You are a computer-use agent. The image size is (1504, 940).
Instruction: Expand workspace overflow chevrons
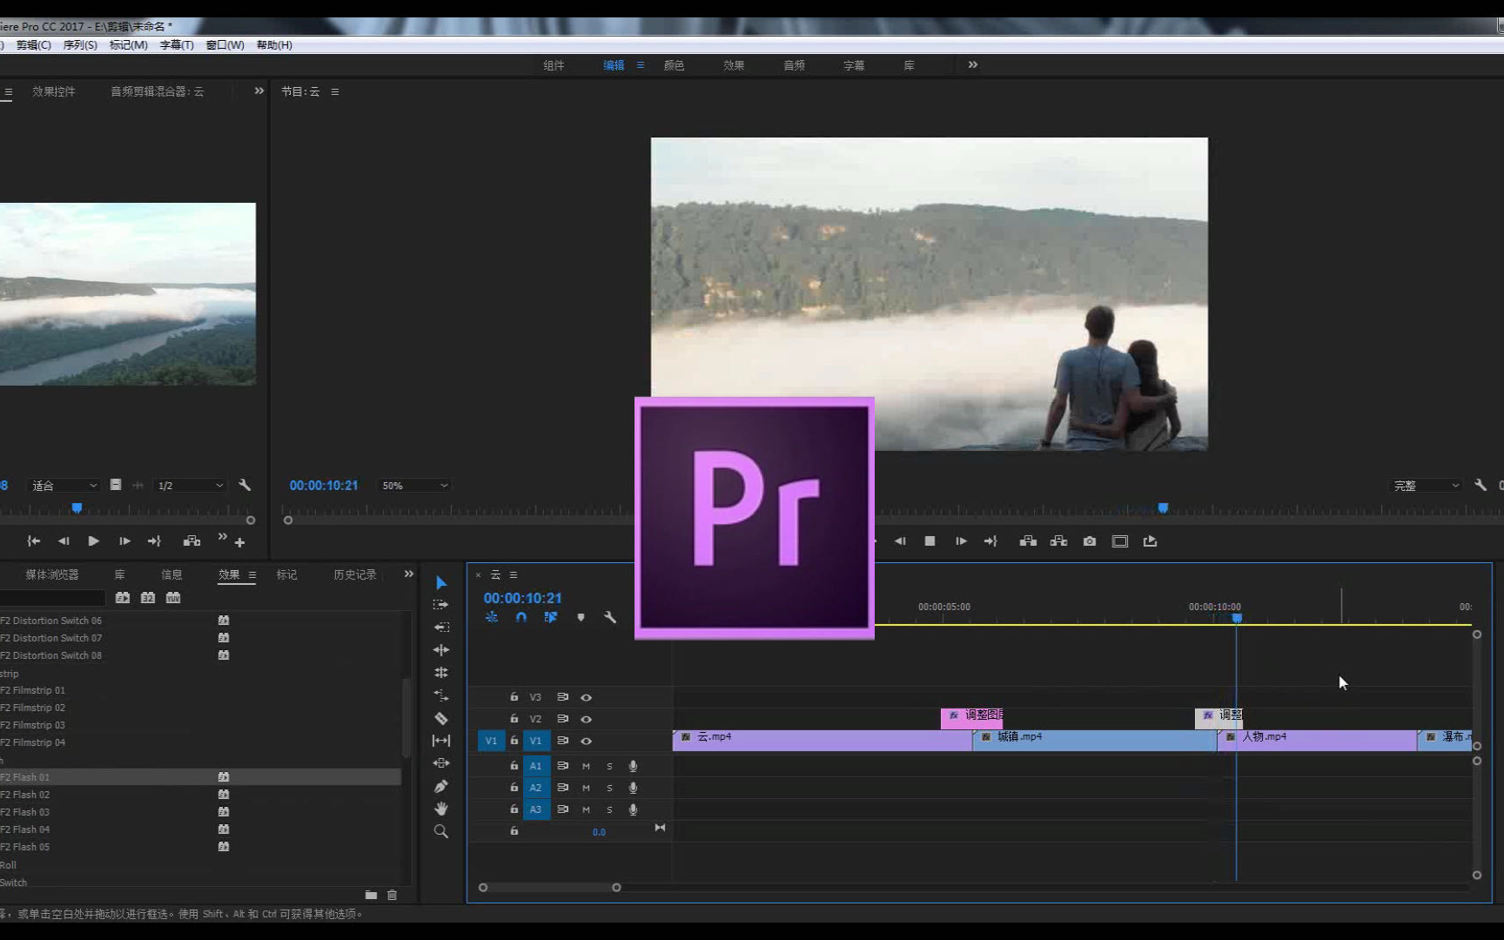973,64
